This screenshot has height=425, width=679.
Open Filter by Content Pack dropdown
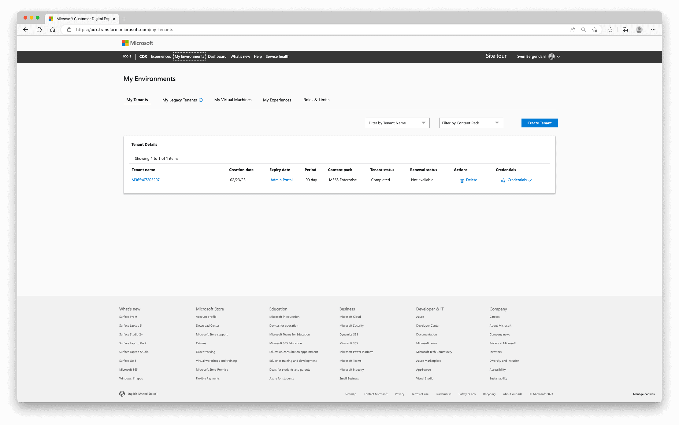pyautogui.click(x=471, y=123)
